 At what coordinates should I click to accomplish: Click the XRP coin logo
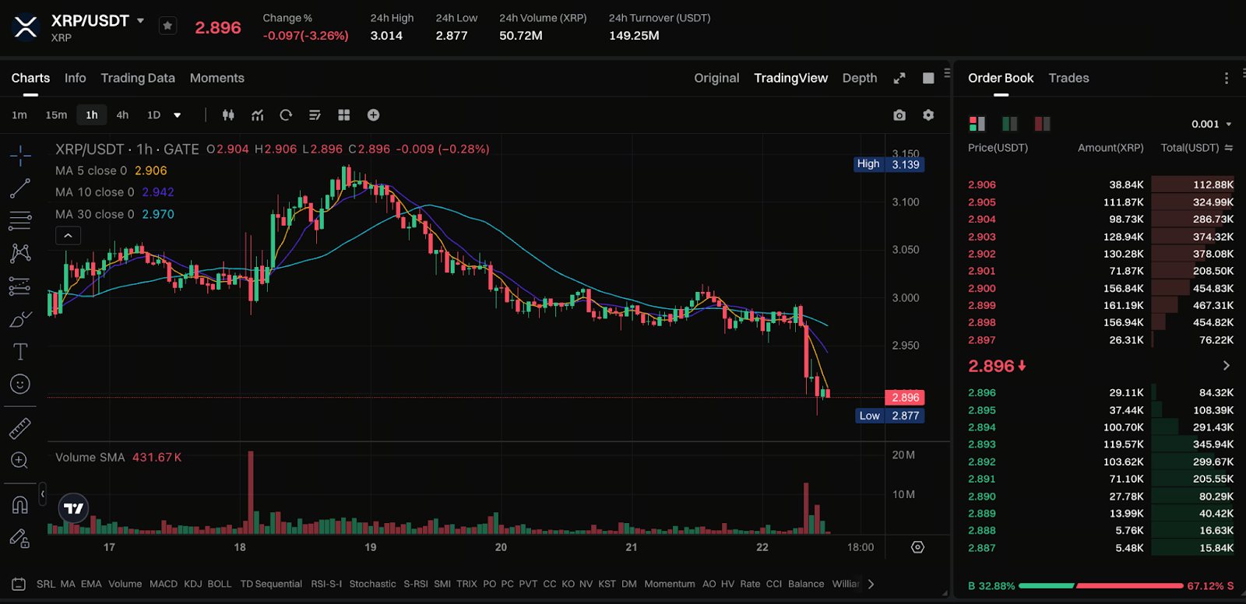point(26,27)
